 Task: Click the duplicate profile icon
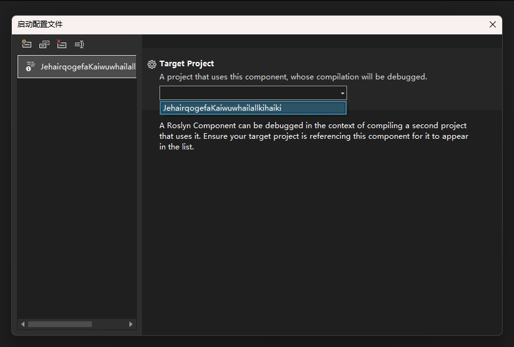coord(44,44)
